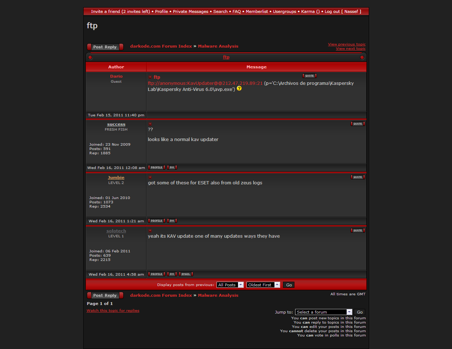
Task: Click the yellow question mark help icon
Action: pyautogui.click(x=239, y=88)
